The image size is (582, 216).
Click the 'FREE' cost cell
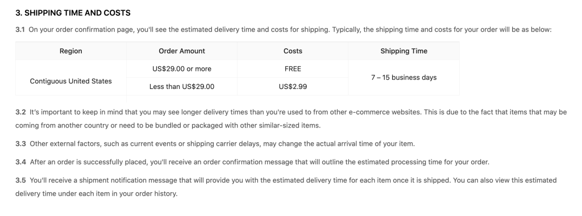click(293, 69)
